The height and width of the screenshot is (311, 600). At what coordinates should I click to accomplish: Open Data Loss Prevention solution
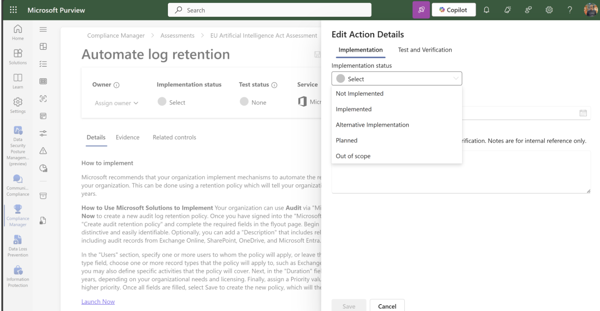point(17,246)
